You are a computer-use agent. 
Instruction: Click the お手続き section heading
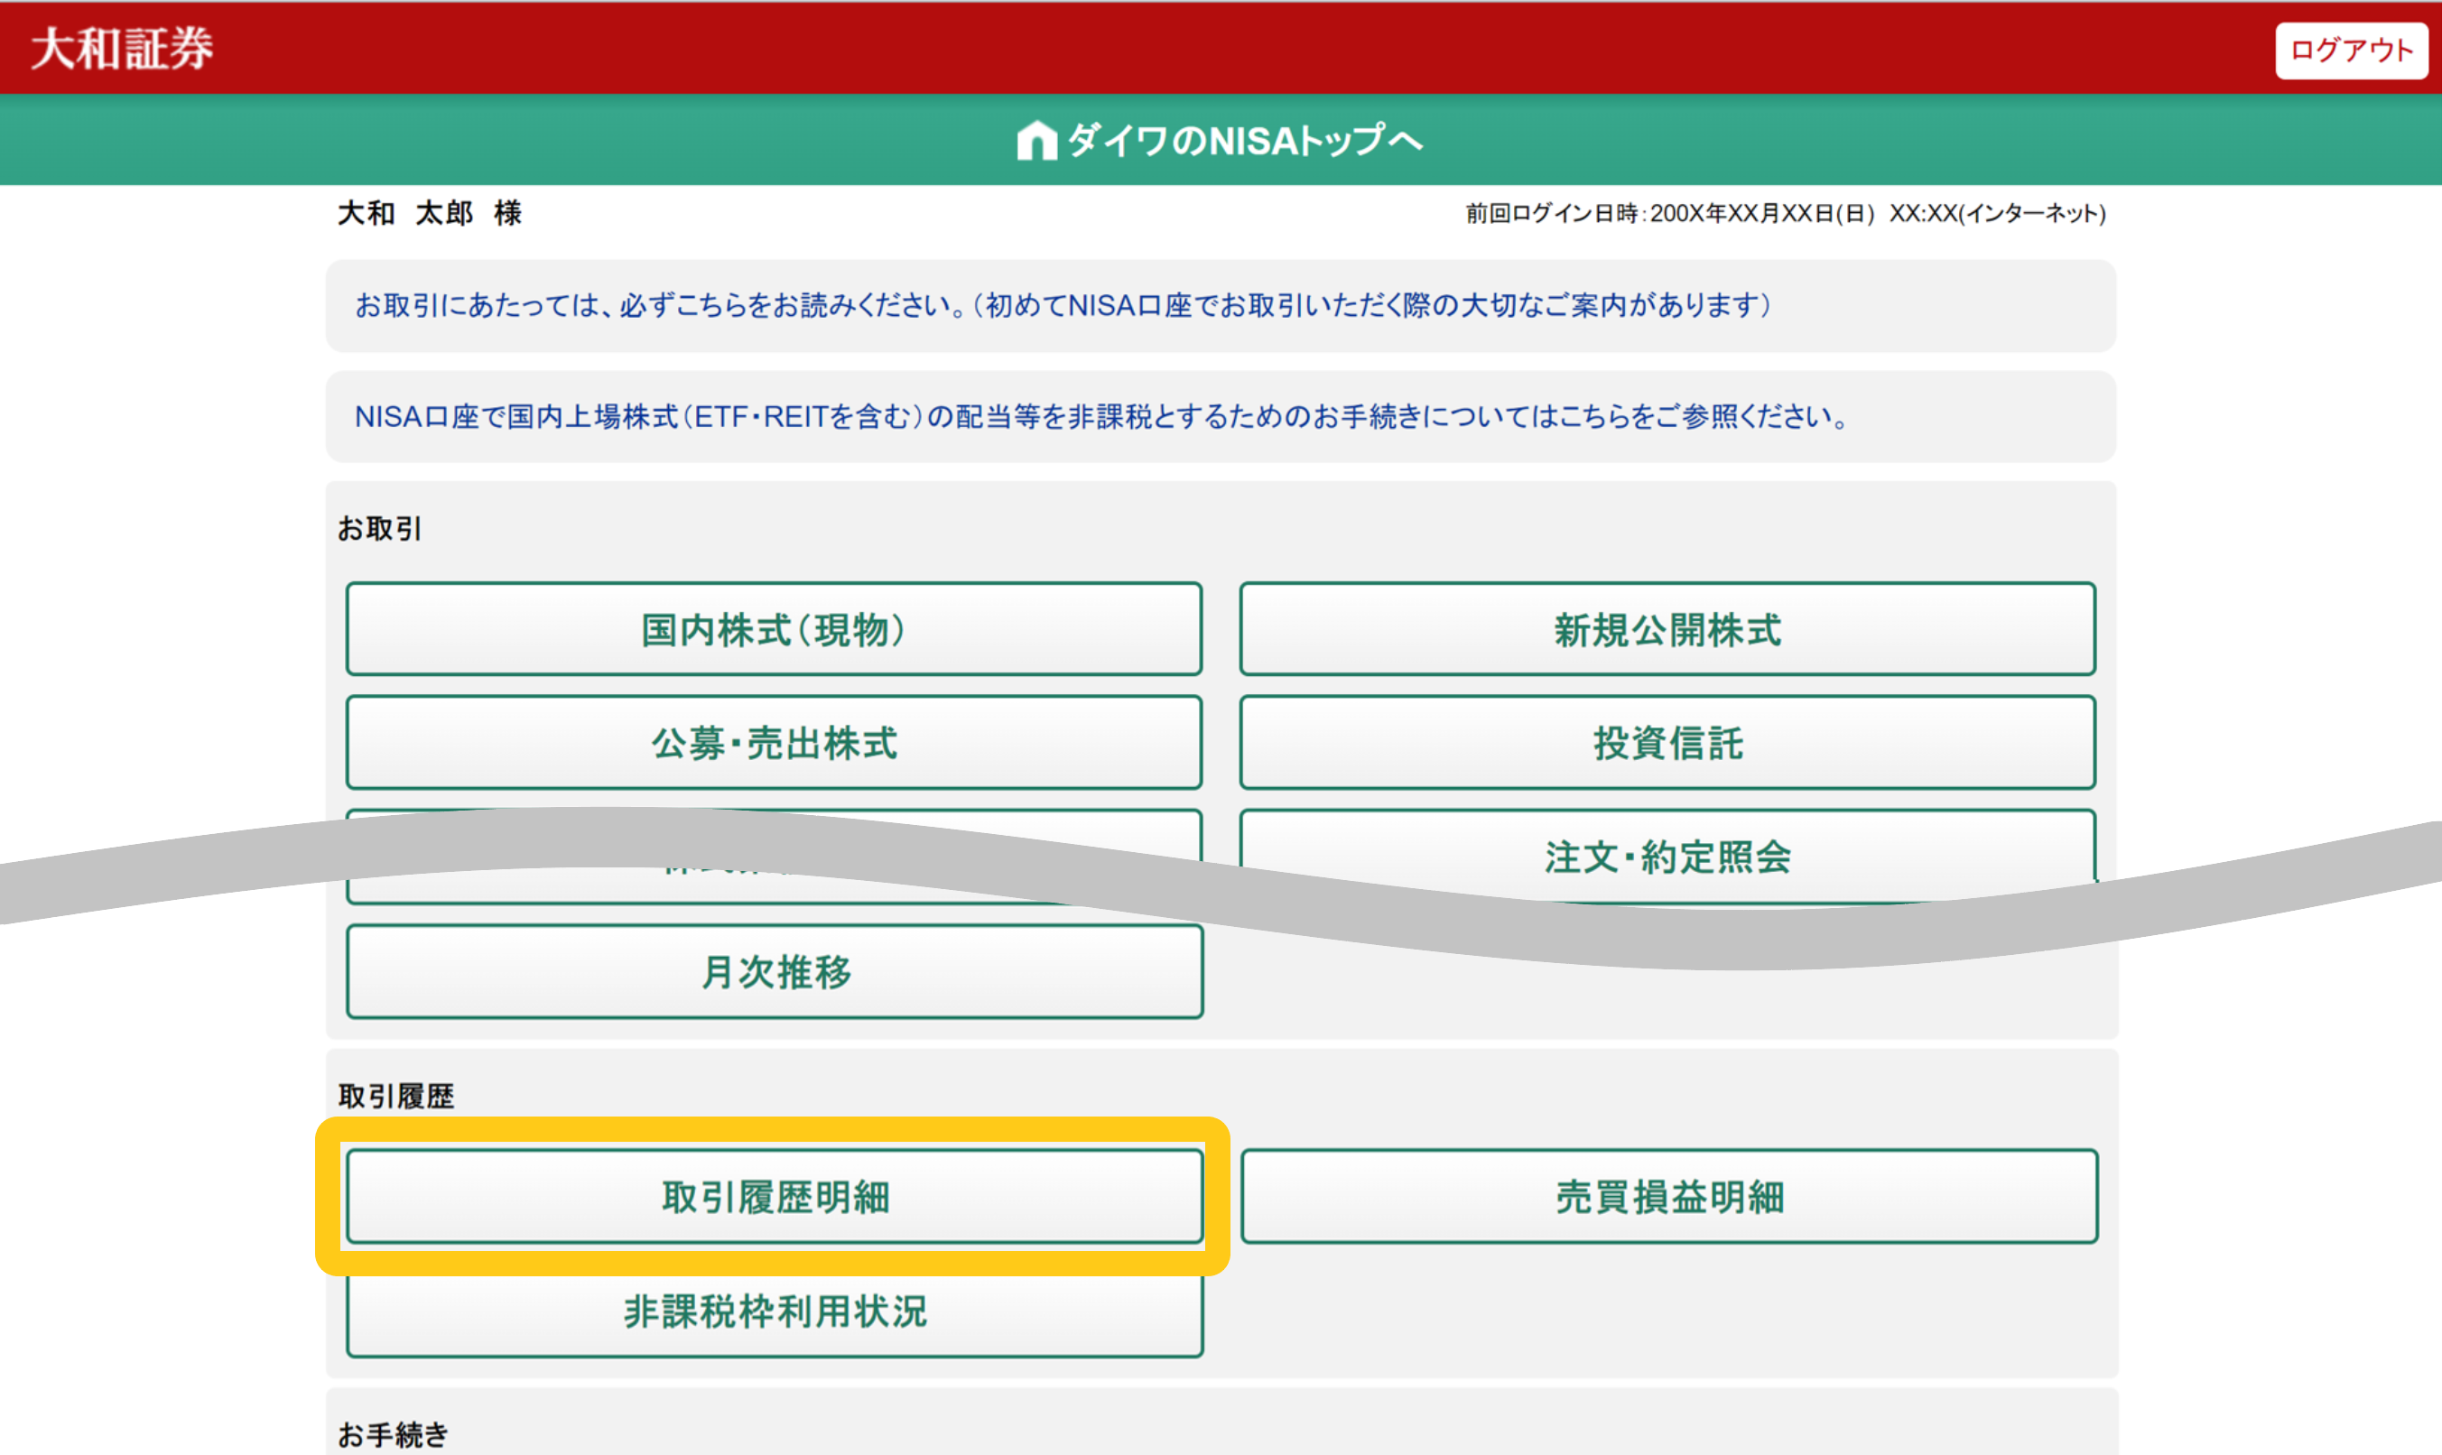pos(393,1434)
